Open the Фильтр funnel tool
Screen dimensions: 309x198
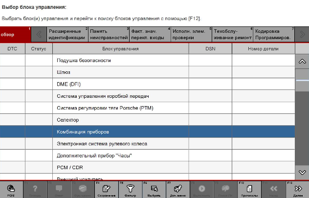coord(130,189)
